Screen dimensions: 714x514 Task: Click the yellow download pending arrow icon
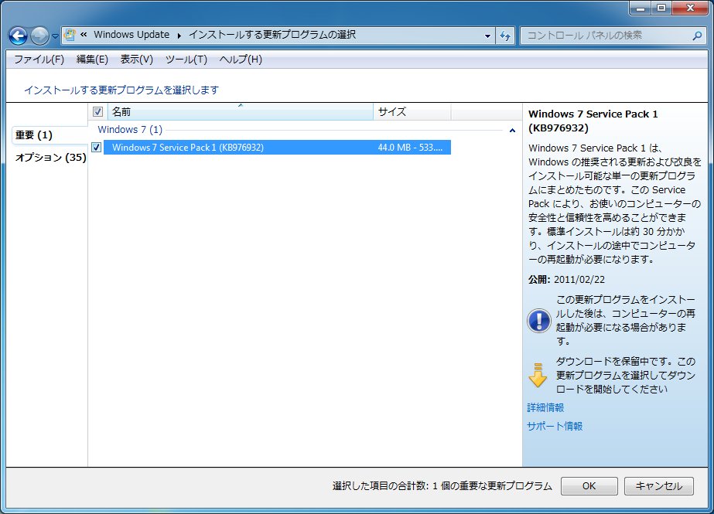point(538,376)
